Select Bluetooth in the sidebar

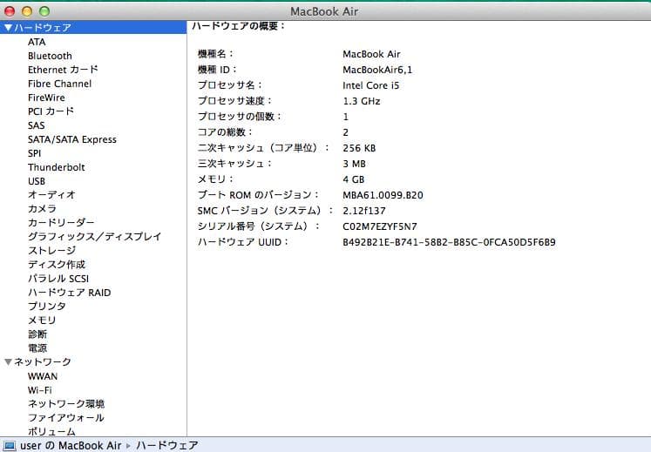point(50,56)
